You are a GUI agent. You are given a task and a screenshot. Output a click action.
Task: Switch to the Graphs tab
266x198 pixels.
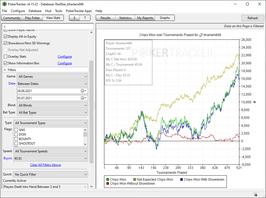tap(165, 18)
